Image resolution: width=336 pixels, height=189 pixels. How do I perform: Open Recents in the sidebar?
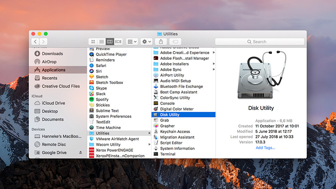pyautogui.click(x=58, y=78)
